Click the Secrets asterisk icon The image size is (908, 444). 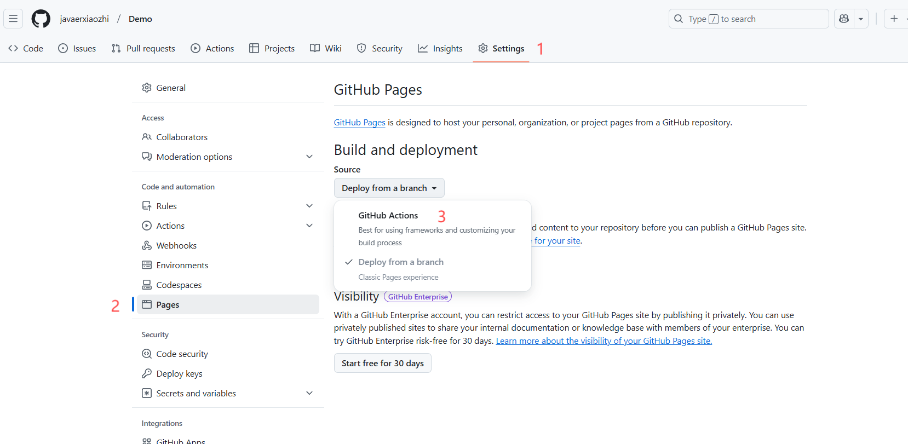pos(147,393)
